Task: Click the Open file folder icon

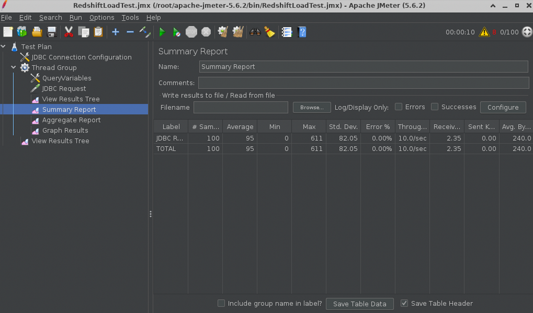Action: click(x=37, y=32)
